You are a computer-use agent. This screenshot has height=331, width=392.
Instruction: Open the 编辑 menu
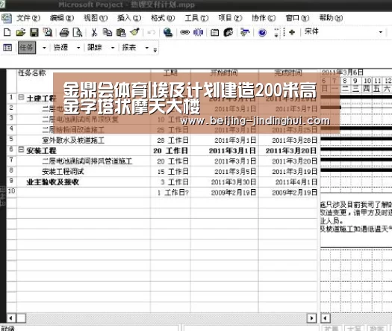[62, 18]
